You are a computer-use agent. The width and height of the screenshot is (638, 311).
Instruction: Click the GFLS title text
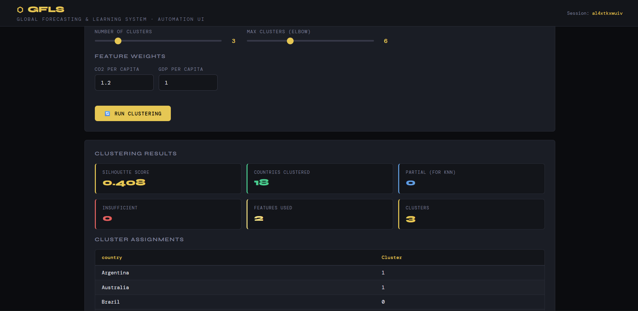point(46,10)
